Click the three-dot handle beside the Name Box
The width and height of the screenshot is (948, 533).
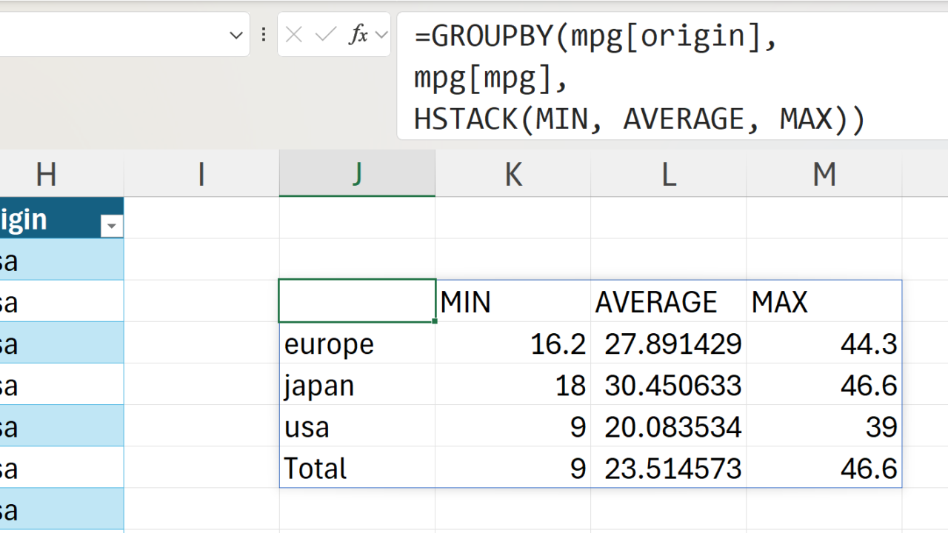pos(264,35)
